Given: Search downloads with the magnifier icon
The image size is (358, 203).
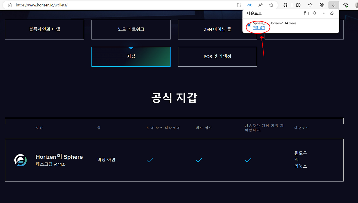Looking at the screenshot, I should tap(315, 13).
